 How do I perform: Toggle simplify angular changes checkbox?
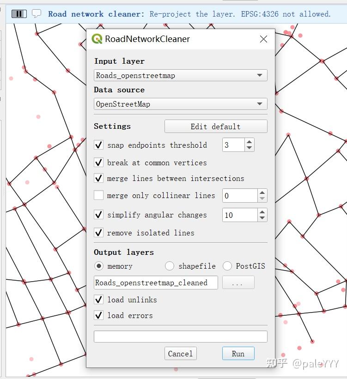tap(98, 215)
